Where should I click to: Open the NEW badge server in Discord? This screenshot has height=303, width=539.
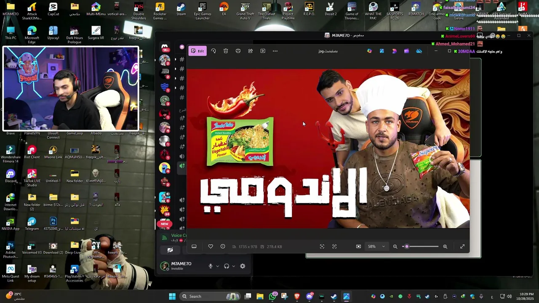pos(165,224)
